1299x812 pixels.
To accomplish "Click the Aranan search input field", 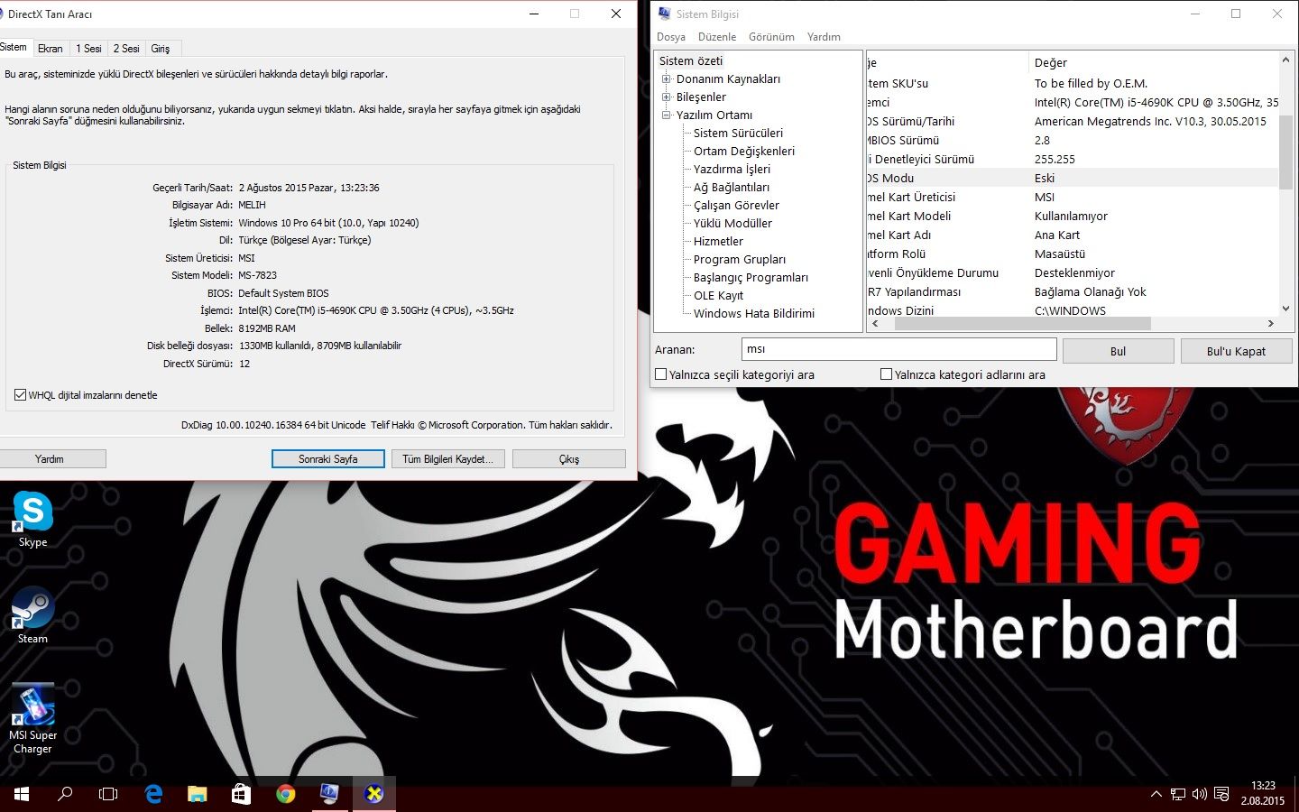I will click(x=898, y=349).
